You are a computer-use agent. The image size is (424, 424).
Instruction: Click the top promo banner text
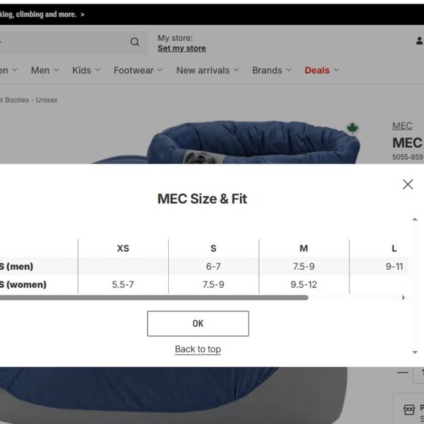point(42,14)
